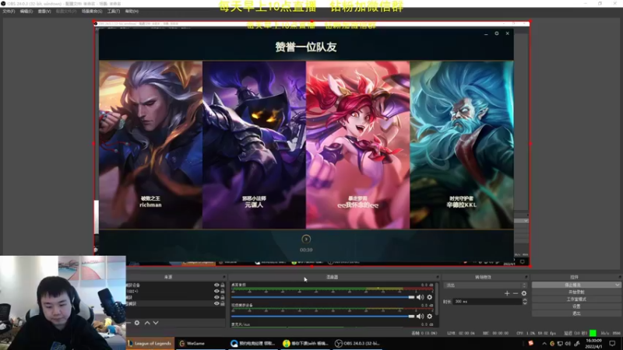Add a scene transition with plus icon

[507, 293]
